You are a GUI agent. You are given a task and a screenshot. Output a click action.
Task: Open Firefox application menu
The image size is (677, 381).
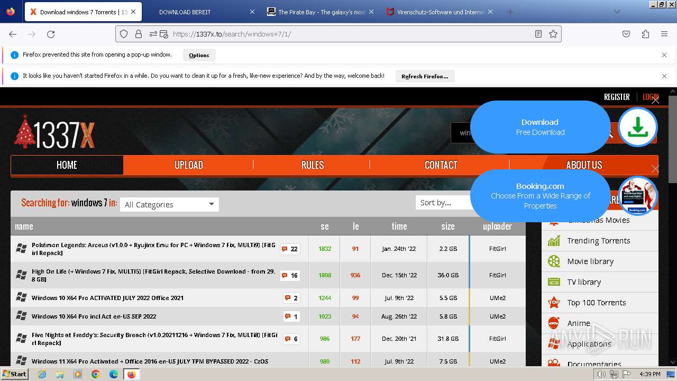[x=664, y=34]
